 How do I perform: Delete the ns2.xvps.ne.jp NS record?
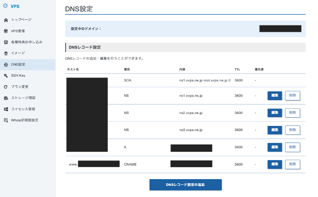pyautogui.click(x=293, y=113)
